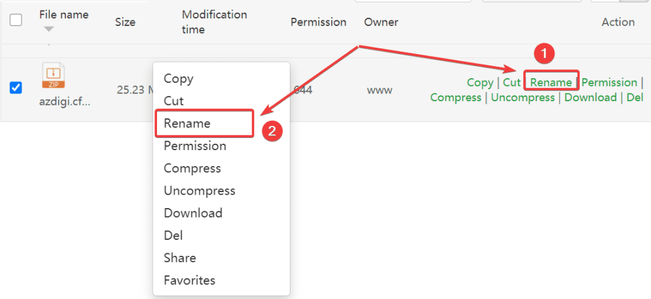Open the Permission action link
This screenshot has height=299, width=651.
coord(609,82)
